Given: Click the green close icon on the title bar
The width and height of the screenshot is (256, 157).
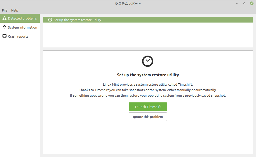Looking at the screenshot, I should (x=251, y=3).
